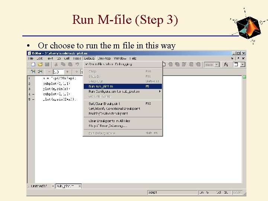Click the Step Out debug toolbar icon

(184, 64)
